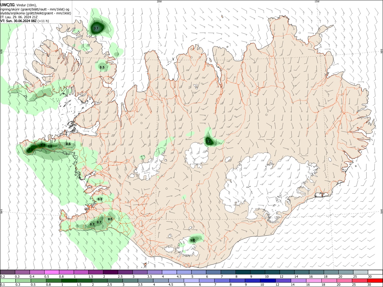Select the 'VT: Sun. 30.06.2024 08Z' valid time
This screenshot has height=287, width=383.
[x=19, y=21]
